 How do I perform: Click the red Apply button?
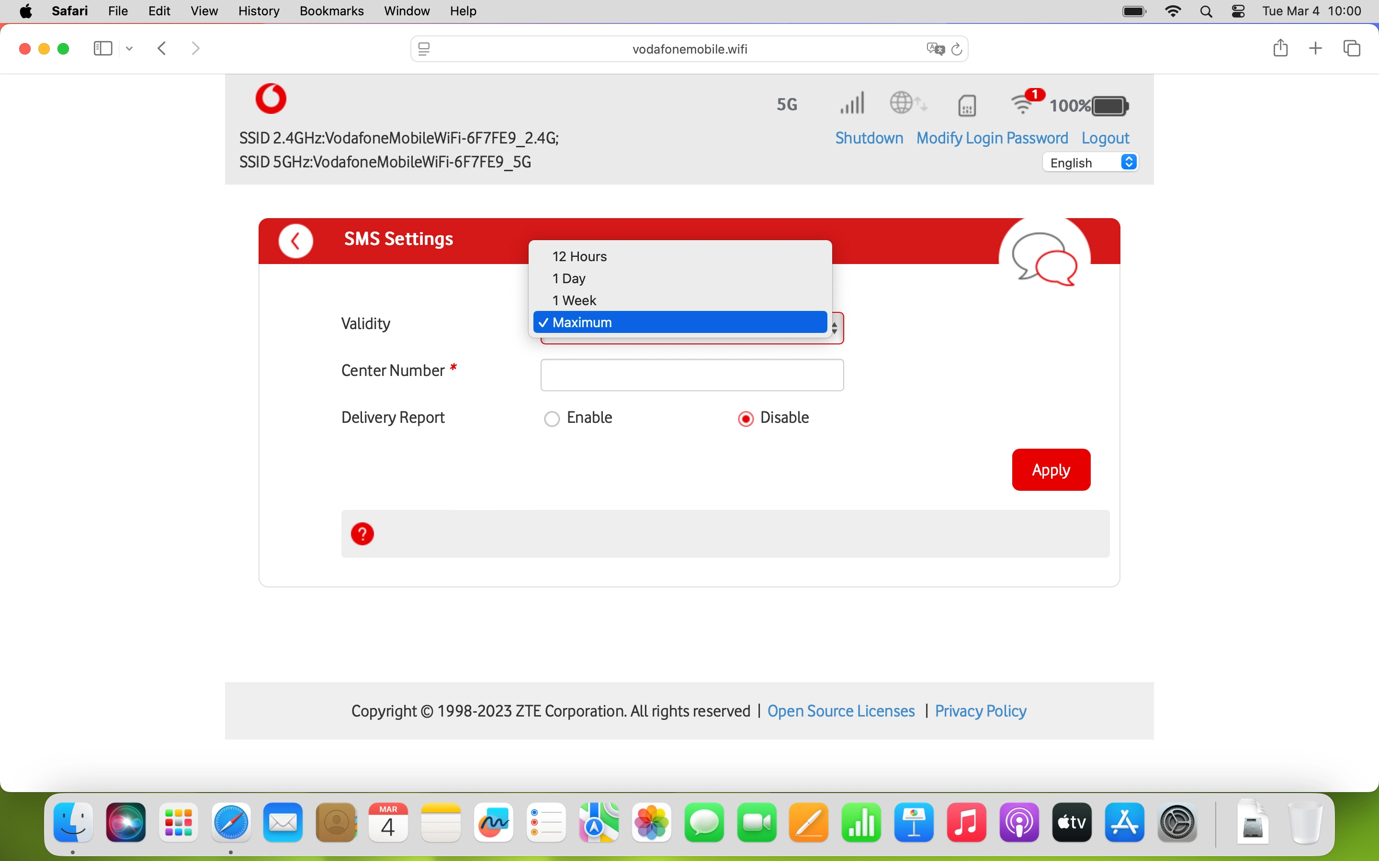pyautogui.click(x=1051, y=470)
